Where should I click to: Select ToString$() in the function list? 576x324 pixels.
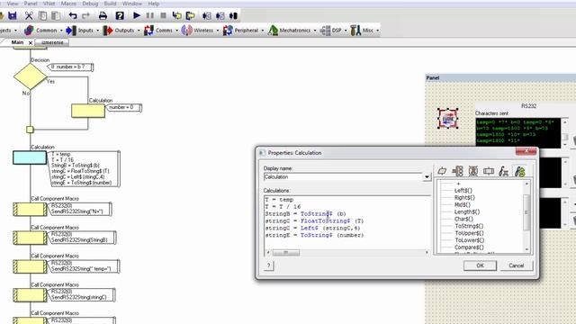[x=469, y=226]
